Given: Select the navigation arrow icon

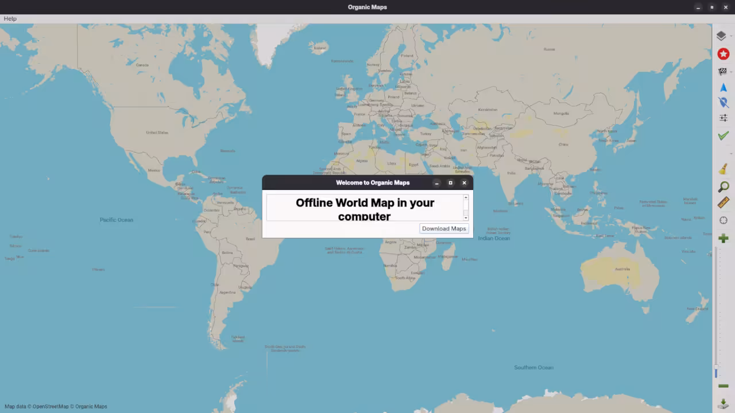Looking at the screenshot, I should point(724,87).
